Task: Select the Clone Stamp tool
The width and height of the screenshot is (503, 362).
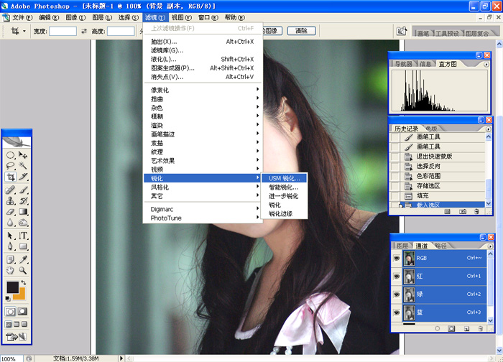Action: (10, 200)
